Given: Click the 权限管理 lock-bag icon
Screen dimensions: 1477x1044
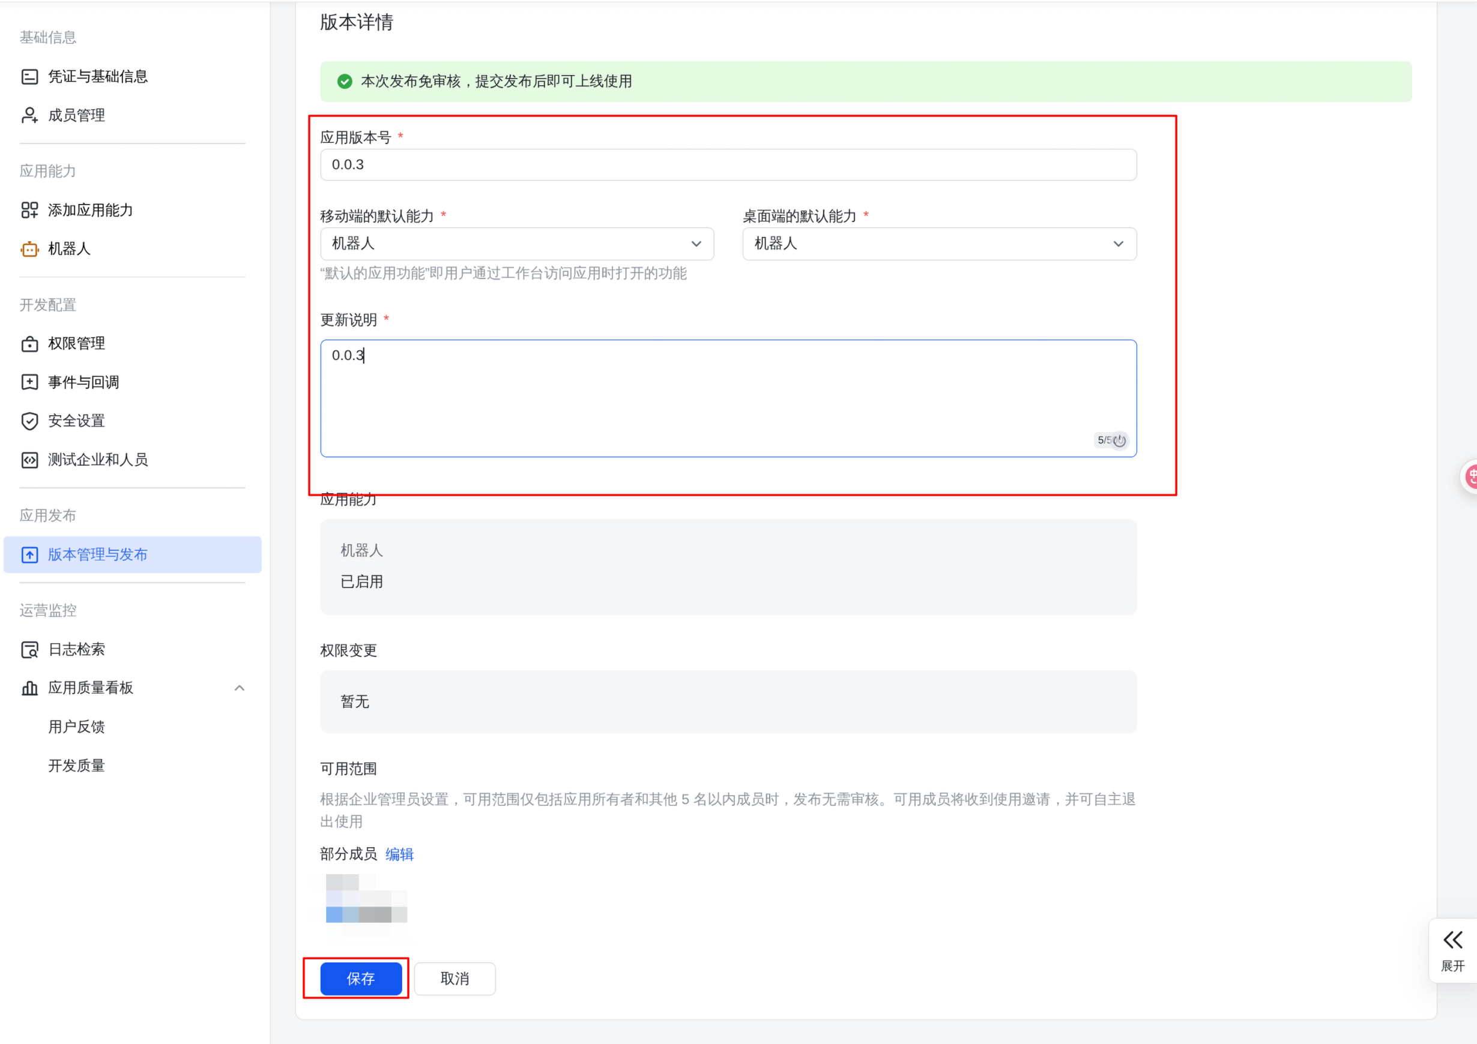Looking at the screenshot, I should pyautogui.click(x=29, y=344).
